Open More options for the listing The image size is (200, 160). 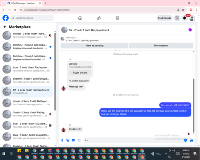coord(161,46)
